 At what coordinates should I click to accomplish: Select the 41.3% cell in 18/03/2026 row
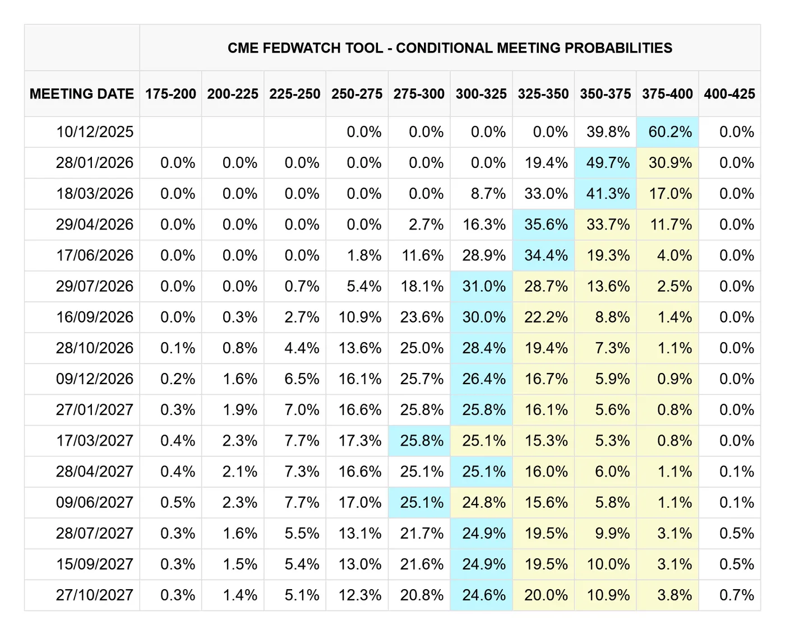click(608, 194)
